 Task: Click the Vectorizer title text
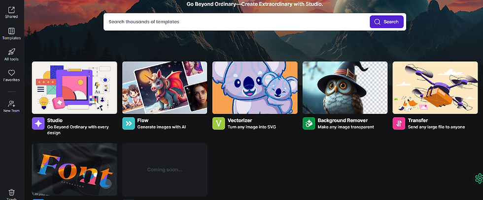click(240, 120)
